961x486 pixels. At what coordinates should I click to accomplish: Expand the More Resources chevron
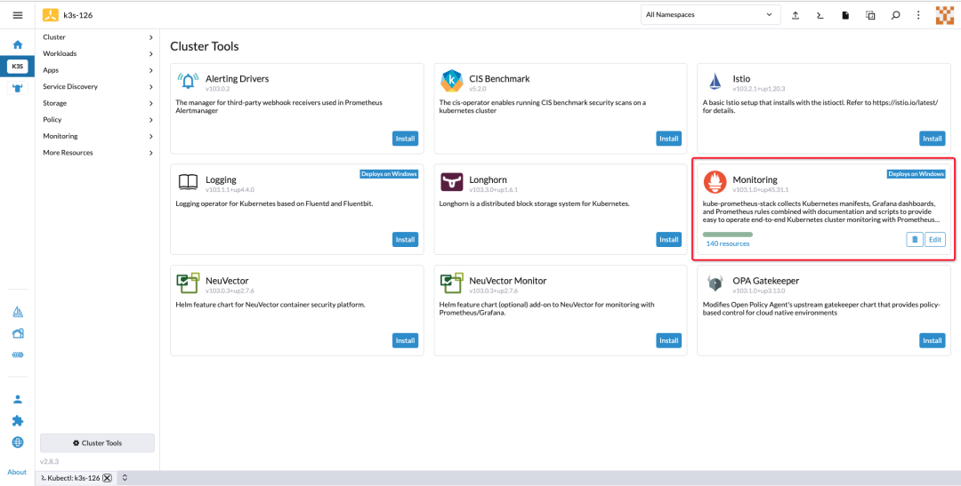150,153
